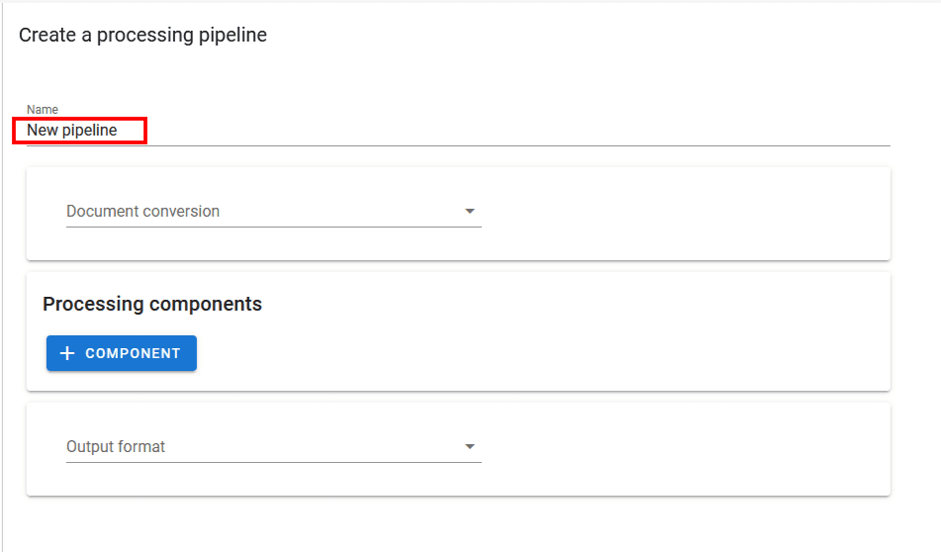Image resolution: width=941 pixels, height=552 pixels.
Task: Click the Output format label text
Action: 116,447
